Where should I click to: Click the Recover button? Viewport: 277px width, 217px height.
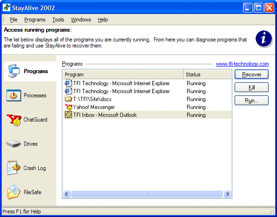(251, 75)
